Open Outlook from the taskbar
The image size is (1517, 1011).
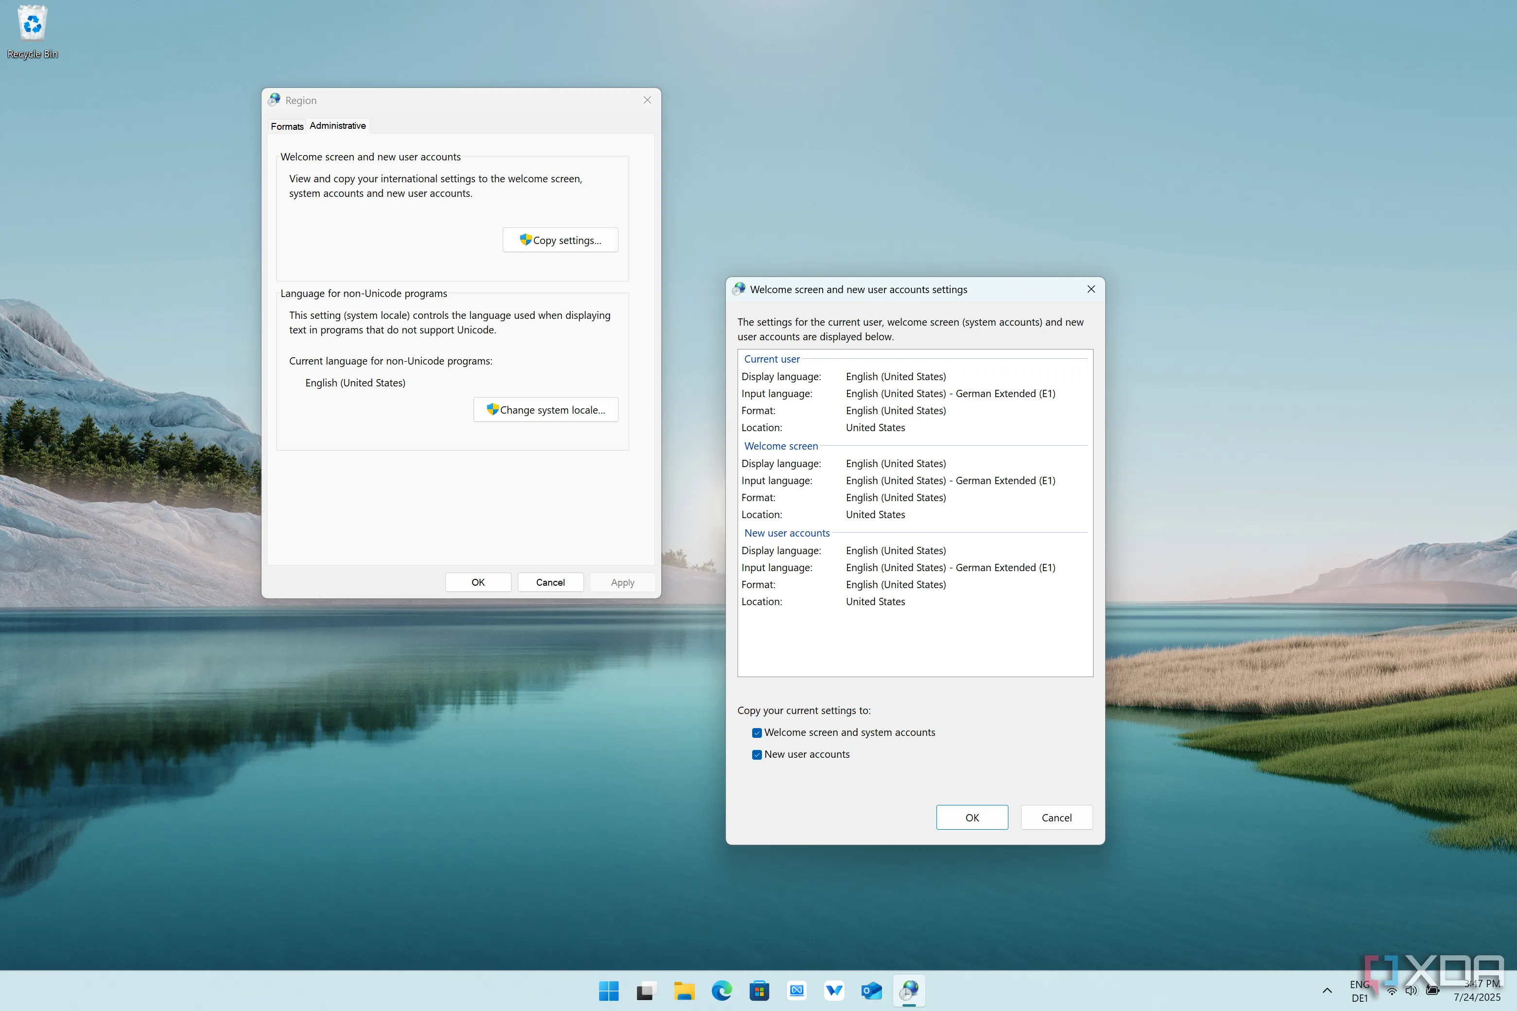(x=871, y=991)
